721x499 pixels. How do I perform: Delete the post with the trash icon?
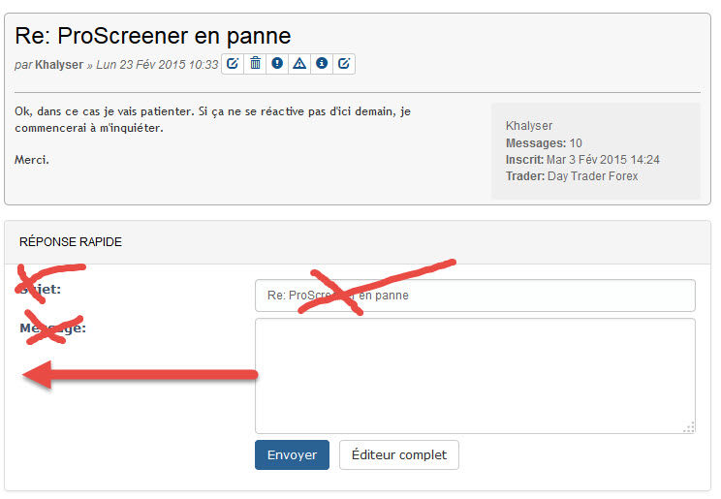[x=255, y=64]
